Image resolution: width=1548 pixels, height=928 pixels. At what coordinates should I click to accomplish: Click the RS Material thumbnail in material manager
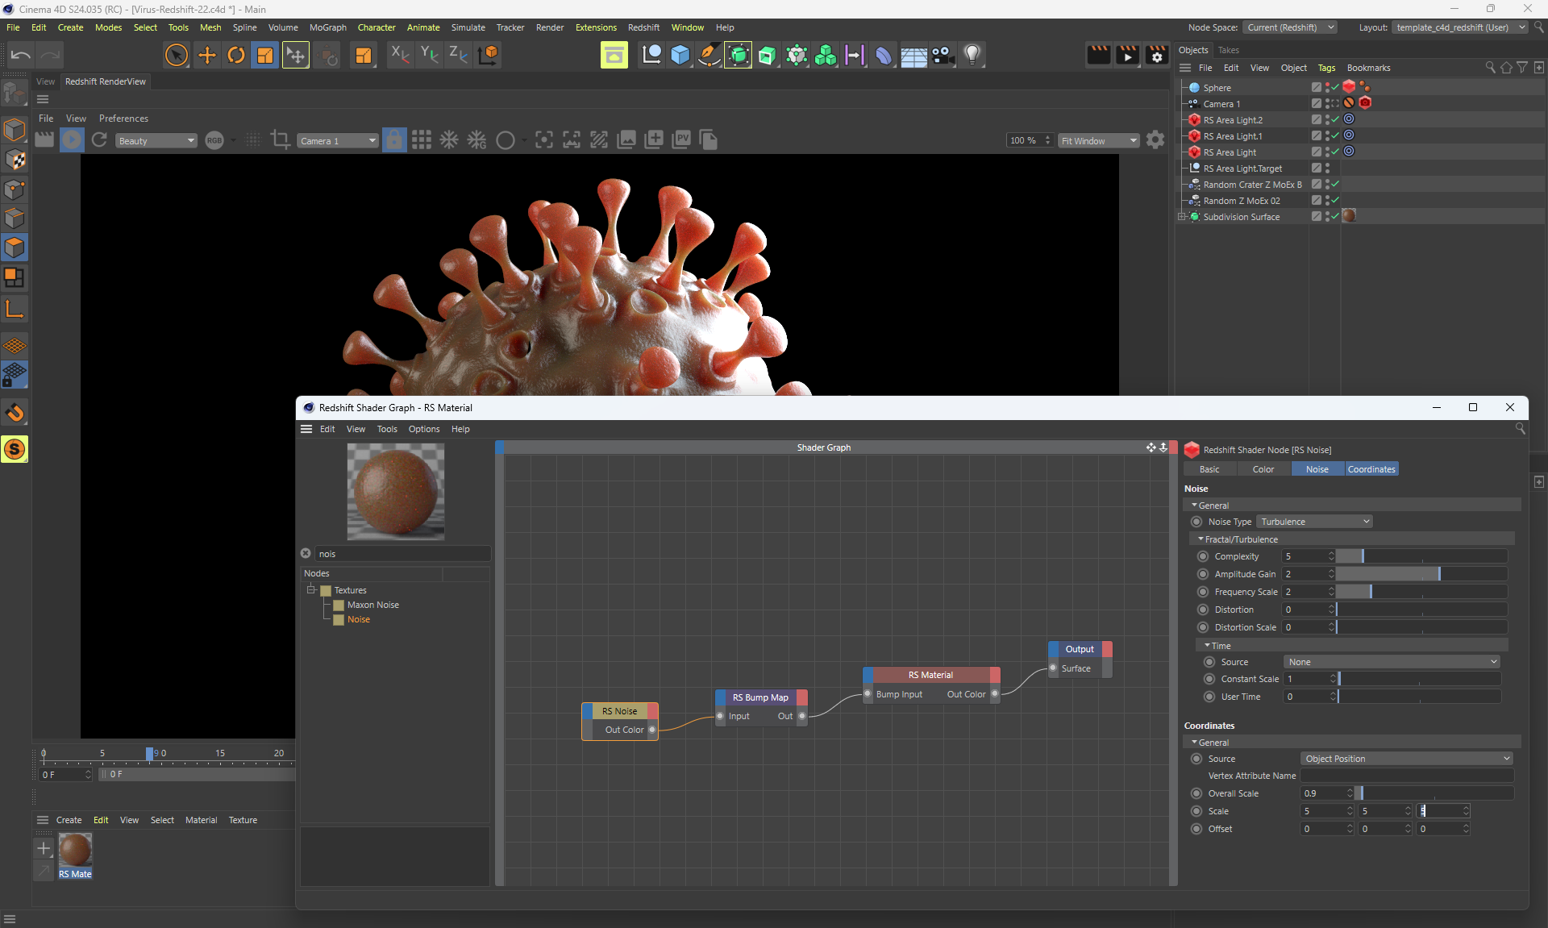[x=75, y=851]
